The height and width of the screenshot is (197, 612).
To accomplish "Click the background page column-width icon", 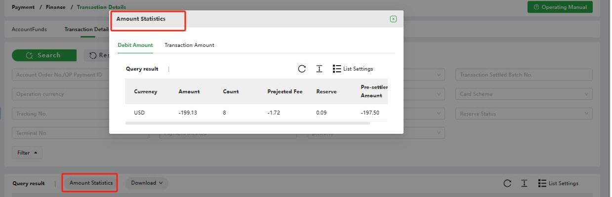I will coord(525,183).
